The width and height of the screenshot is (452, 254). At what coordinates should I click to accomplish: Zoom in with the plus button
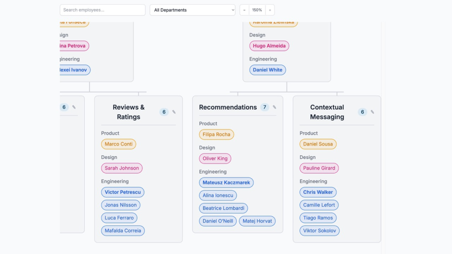coord(270,10)
